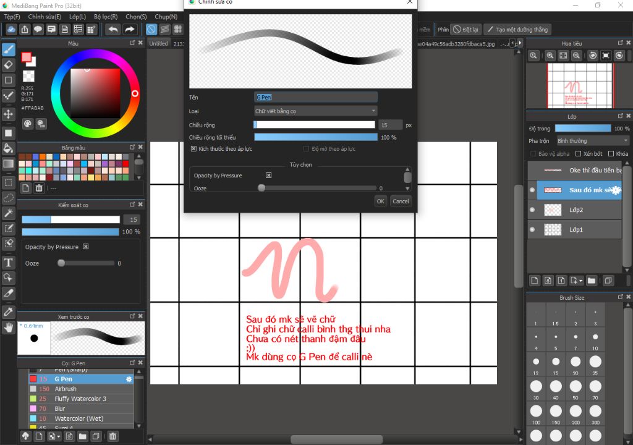Screen dimensions: 633x445
Task: Enable the Khóa lock checkbox
Action: click(x=611, y=154)
